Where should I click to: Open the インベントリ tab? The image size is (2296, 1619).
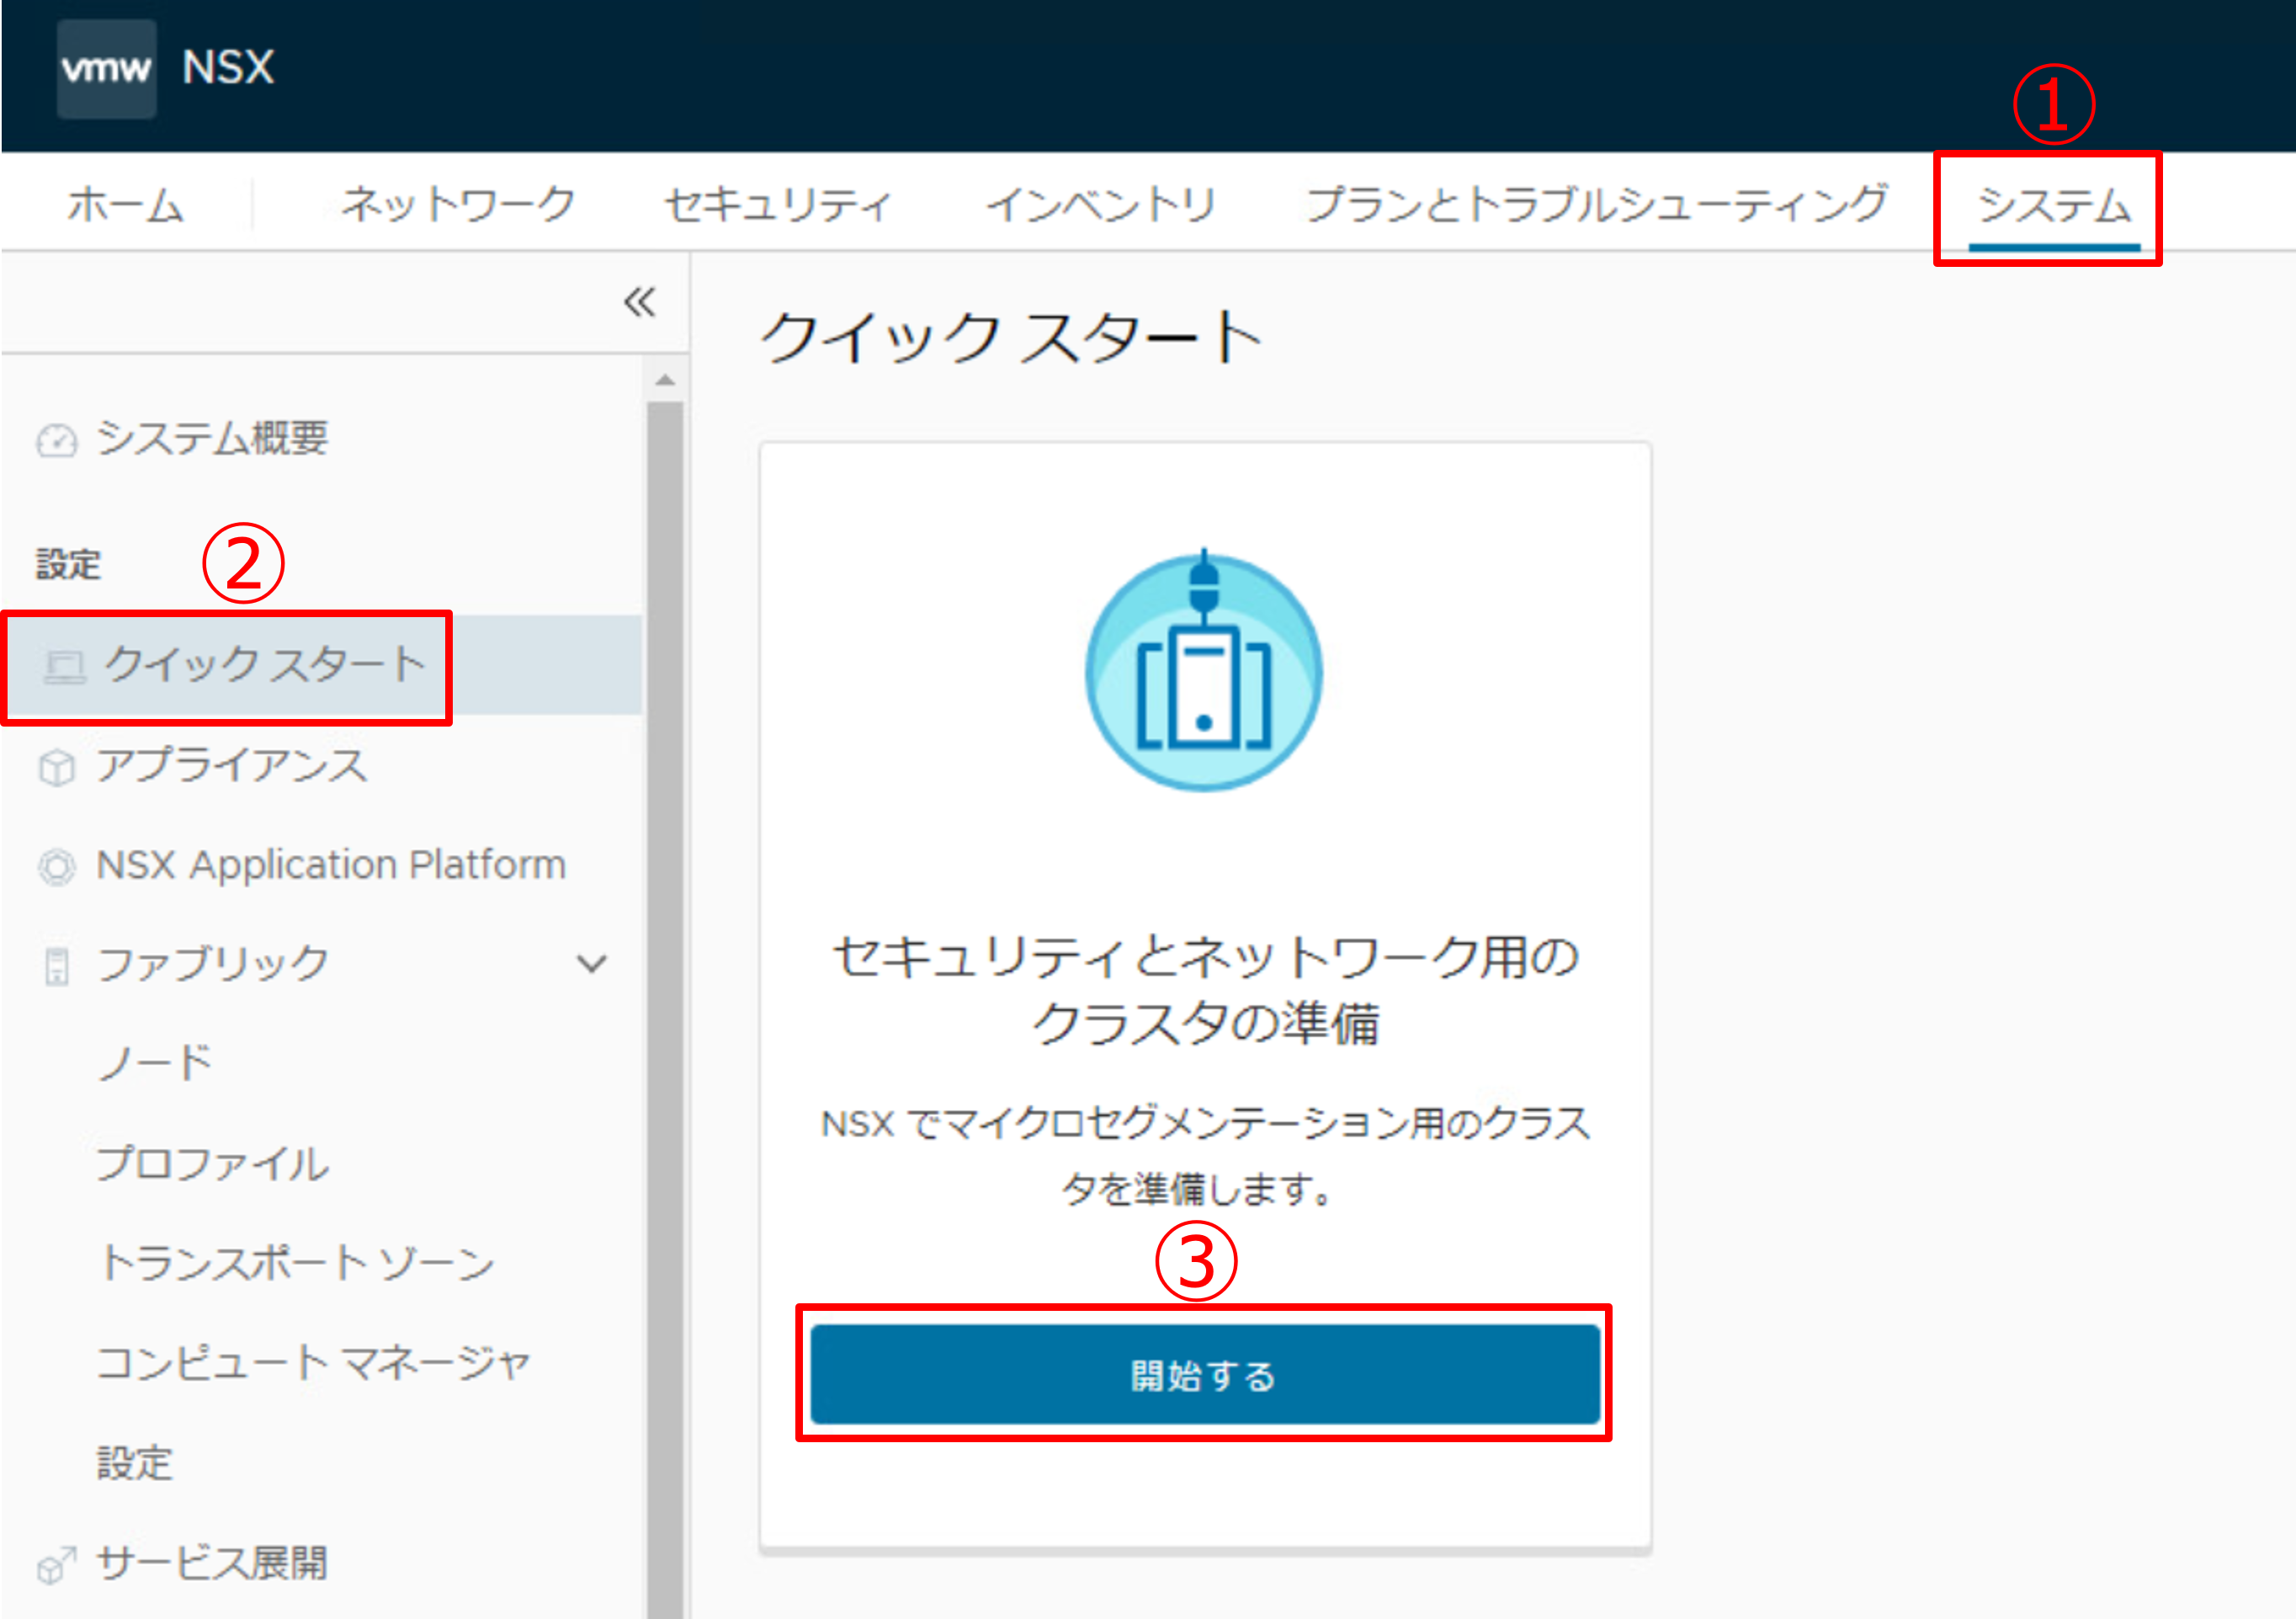1101,205
